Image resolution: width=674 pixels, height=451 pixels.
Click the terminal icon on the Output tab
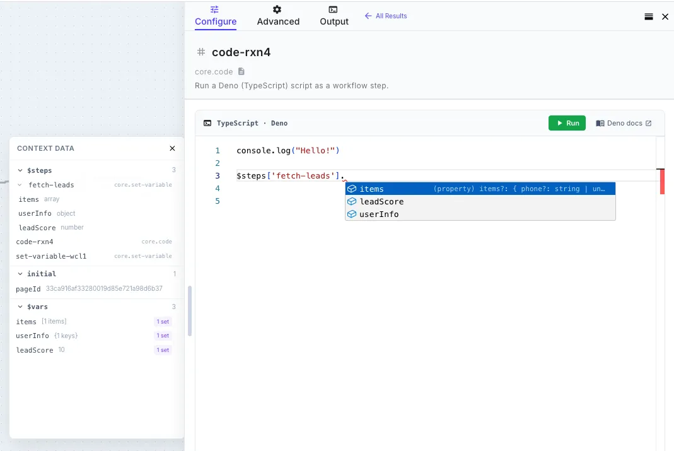click(x=334, y=9)
